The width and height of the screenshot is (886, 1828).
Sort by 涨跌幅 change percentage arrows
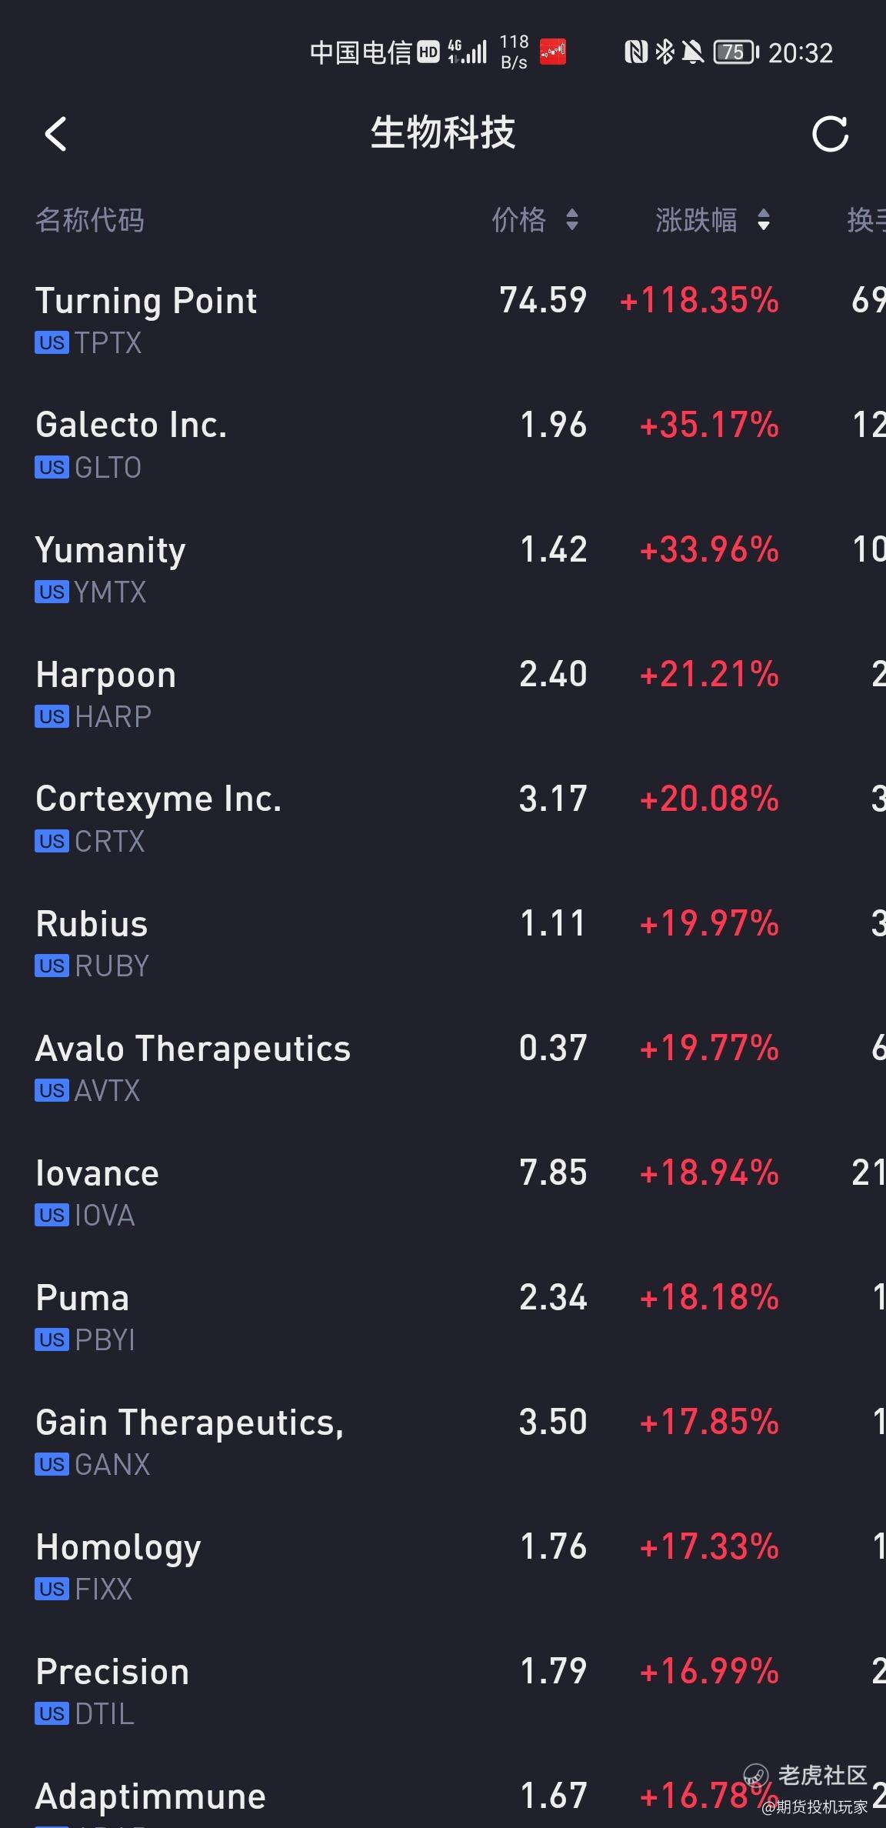(763, 220)
